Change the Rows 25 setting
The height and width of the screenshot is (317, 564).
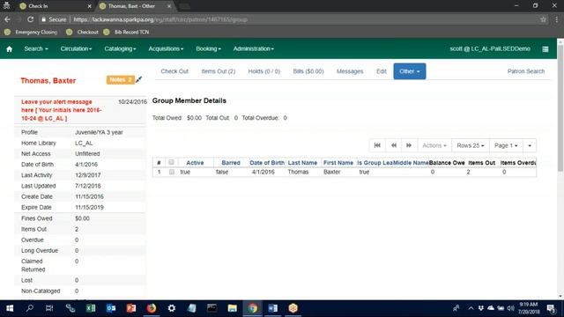(470, 145)
